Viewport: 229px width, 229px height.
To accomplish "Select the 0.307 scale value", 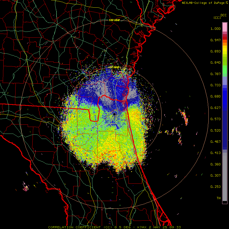I will point(216,176).
